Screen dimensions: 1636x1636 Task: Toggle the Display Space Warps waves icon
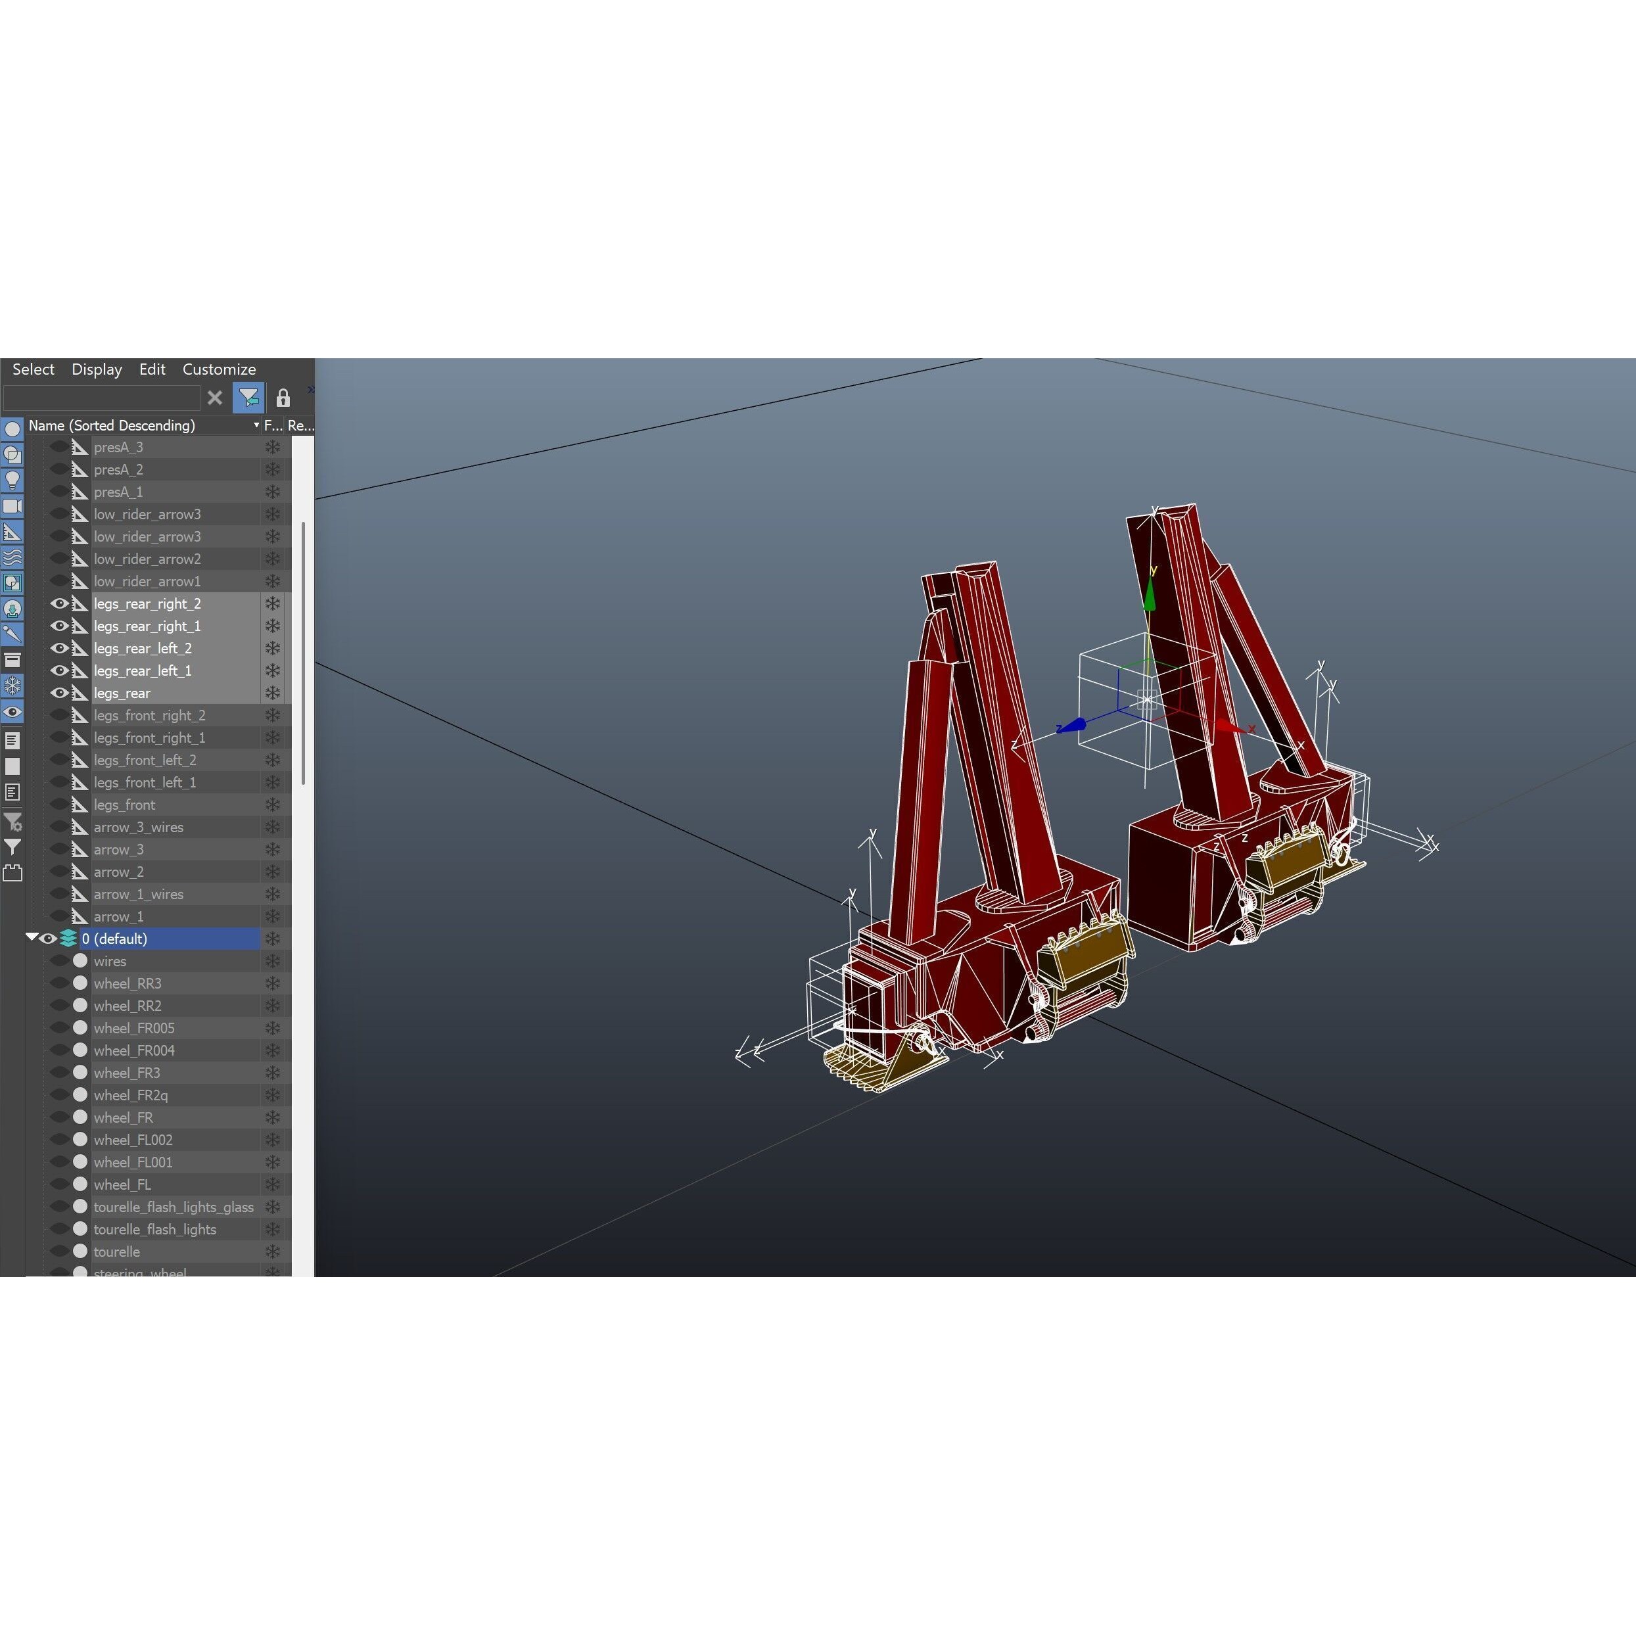pos(12,556)
